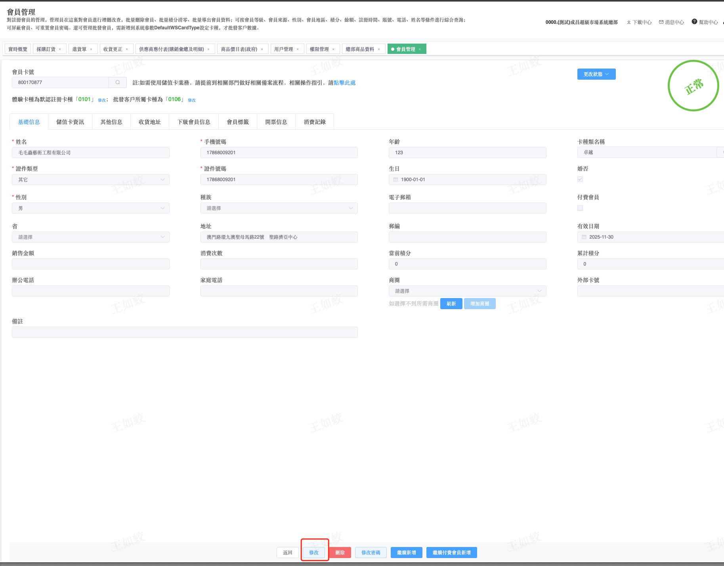
Task: Click the 年齡 input field
Action: [468, 153]
